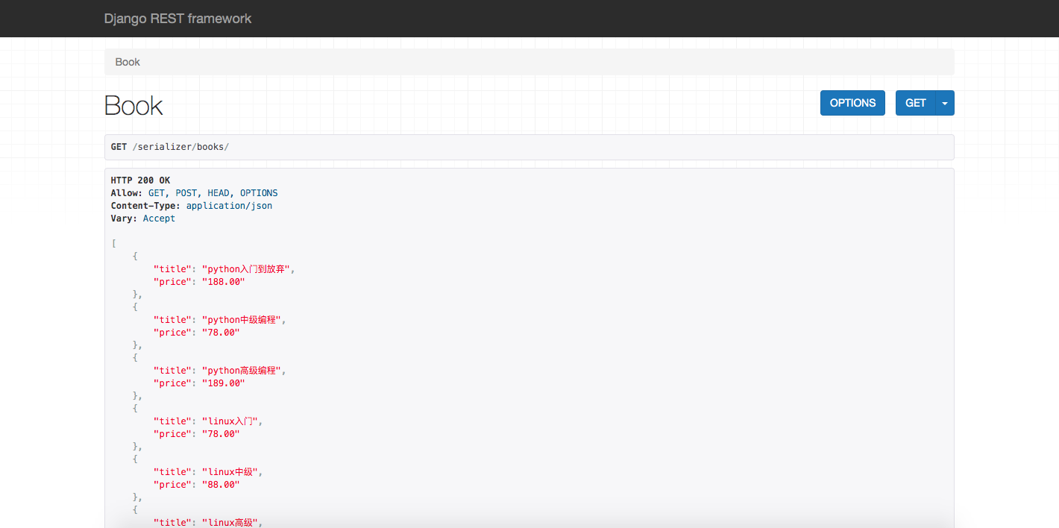The image size is (1059, 528).
Task: Select the title "python中级编程"
Action: pyautogui.click(x=243, y=320)
